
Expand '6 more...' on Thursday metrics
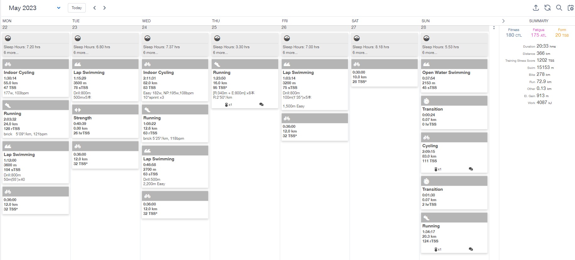220,53
